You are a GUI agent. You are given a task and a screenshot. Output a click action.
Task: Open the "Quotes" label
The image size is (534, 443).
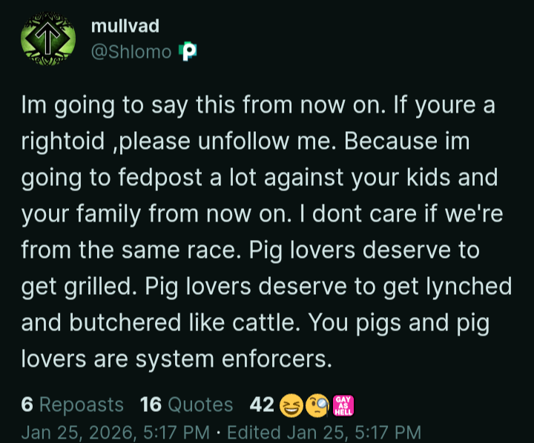[x=200, y=405]
